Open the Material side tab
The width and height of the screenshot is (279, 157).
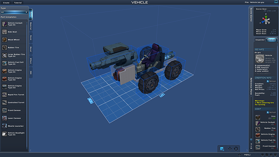(31, 26)
